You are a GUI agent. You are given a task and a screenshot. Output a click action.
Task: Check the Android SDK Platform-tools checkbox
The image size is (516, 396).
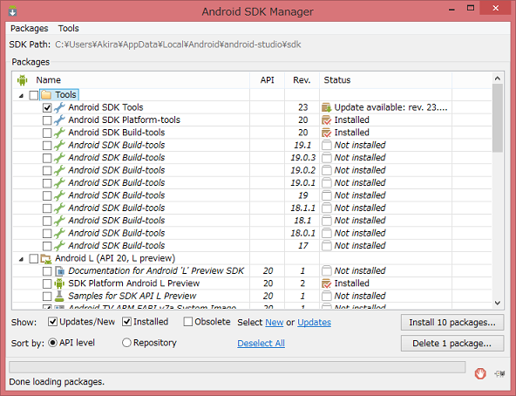coord(47,120)
